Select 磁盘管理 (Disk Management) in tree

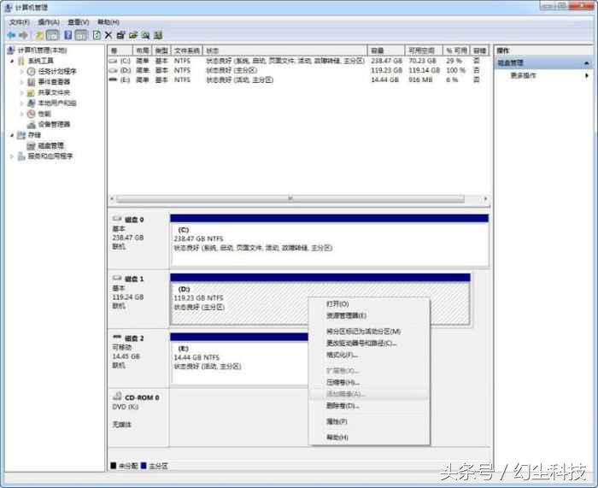click(50, 145)
